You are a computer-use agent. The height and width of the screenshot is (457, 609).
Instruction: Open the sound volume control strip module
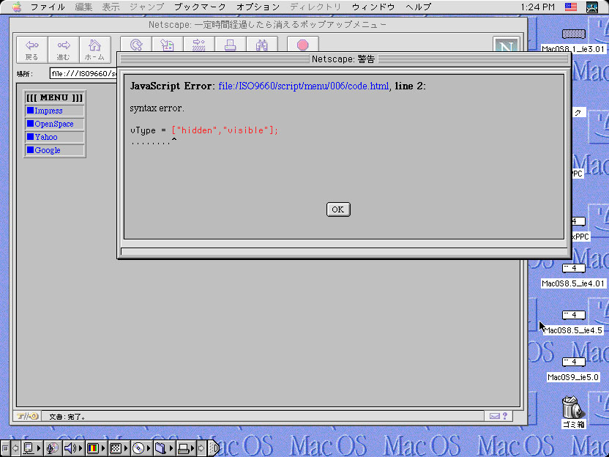[x=73, y=448]
